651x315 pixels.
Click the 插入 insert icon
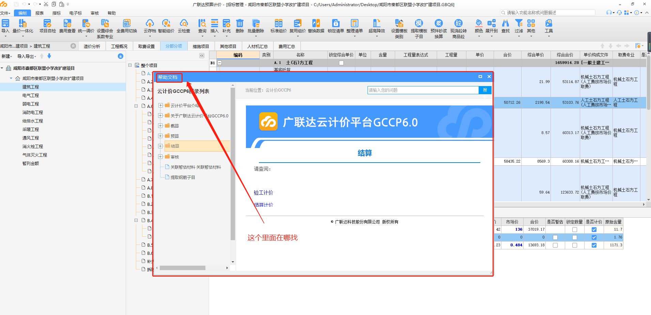coord(215,23)
